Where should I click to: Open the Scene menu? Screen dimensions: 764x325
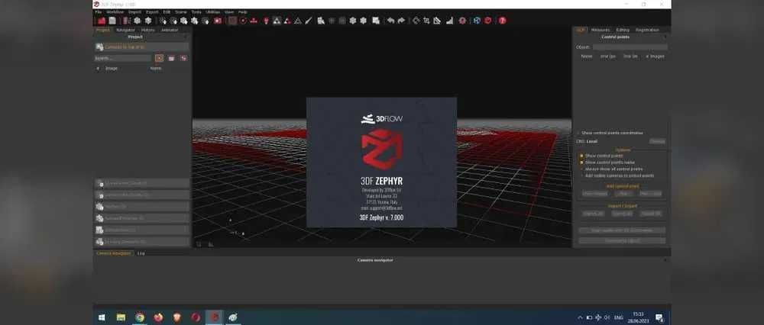click(x=181, y=11)
